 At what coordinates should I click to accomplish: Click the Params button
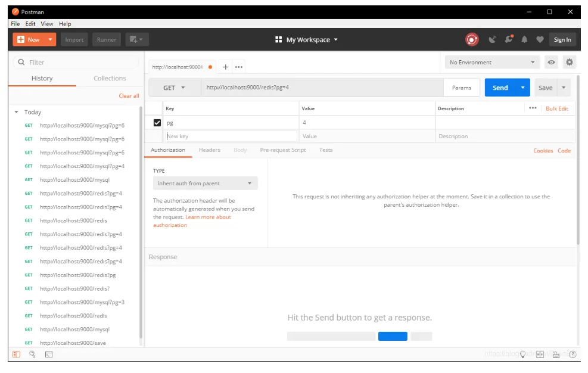pos(461,88)
